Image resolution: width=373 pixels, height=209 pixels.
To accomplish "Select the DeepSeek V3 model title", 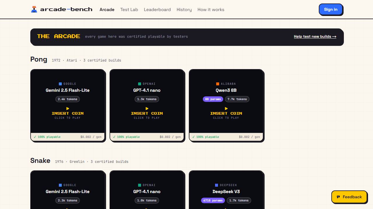I will point(226,192).
